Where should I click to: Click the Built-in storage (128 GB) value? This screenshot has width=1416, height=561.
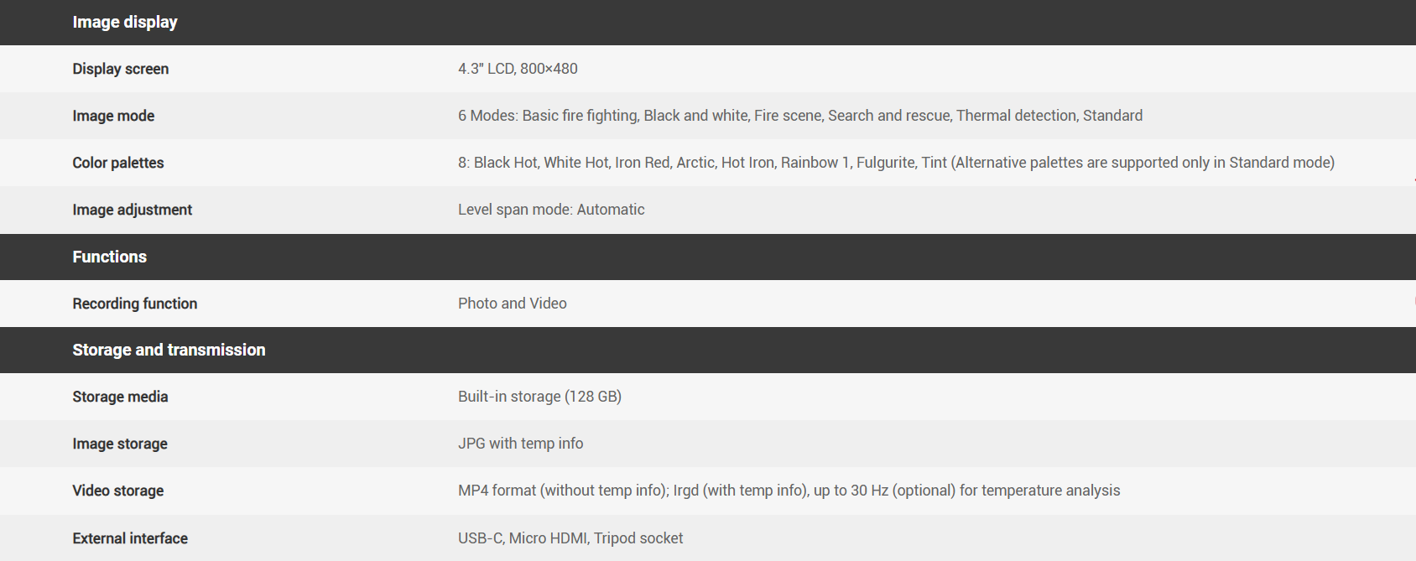[x=539, y=397]
